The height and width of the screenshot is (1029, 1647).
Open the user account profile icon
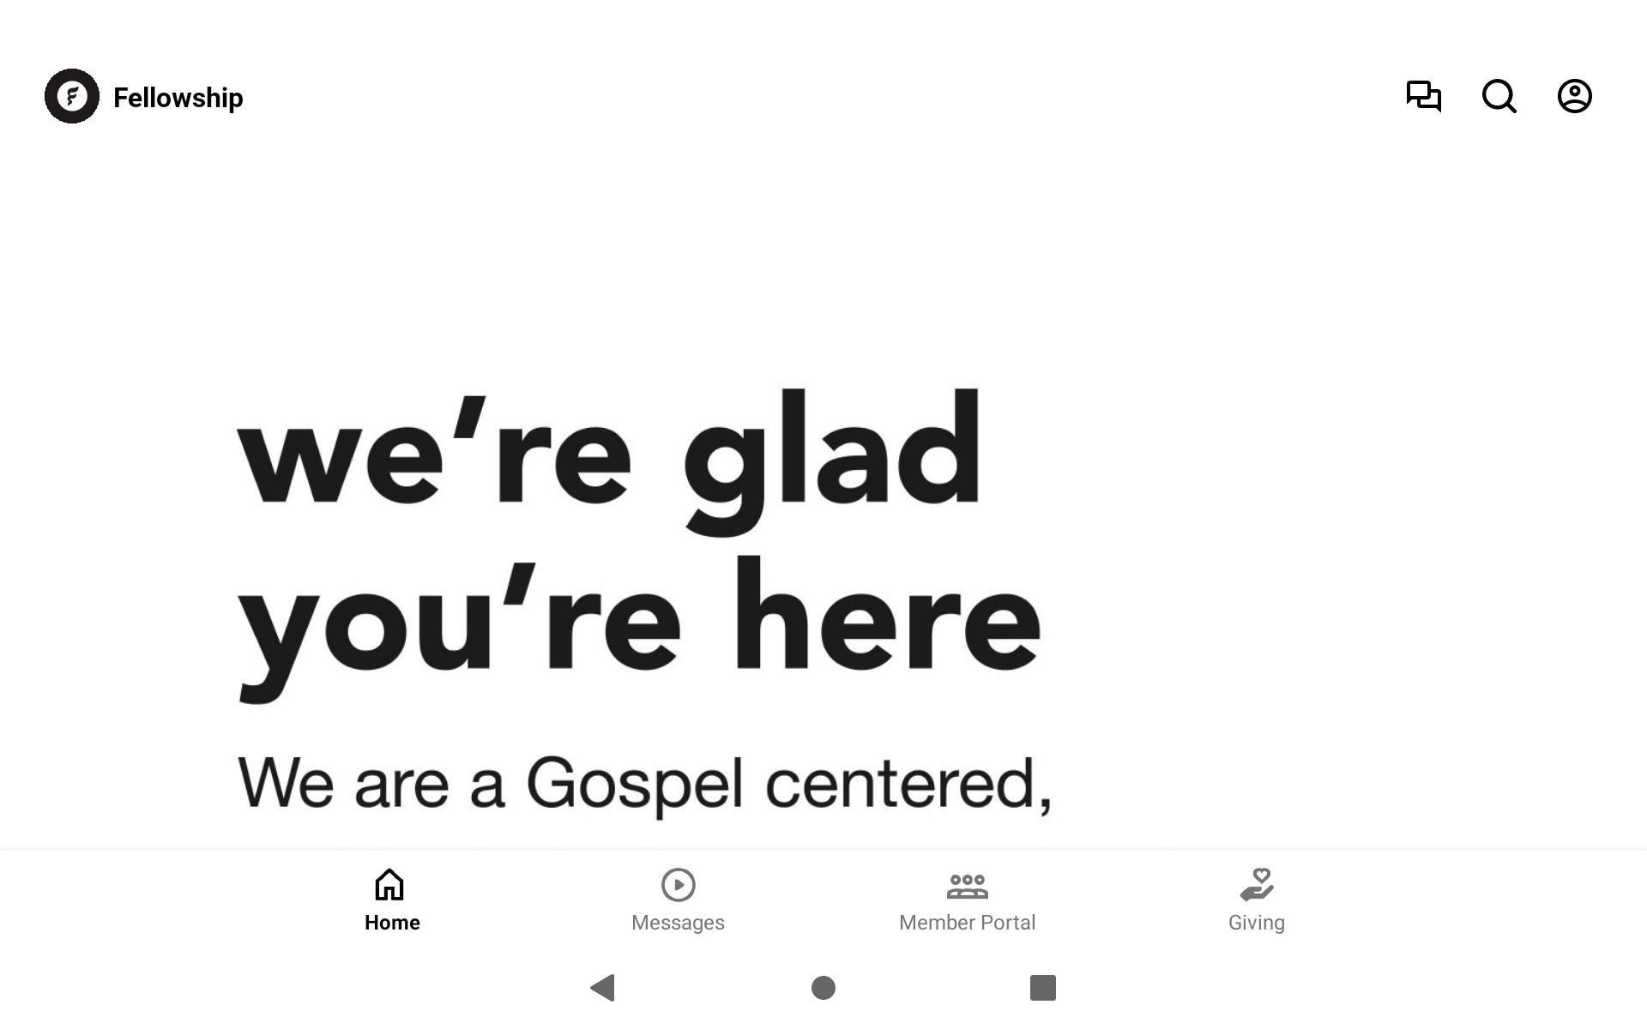coord(1574,96)
